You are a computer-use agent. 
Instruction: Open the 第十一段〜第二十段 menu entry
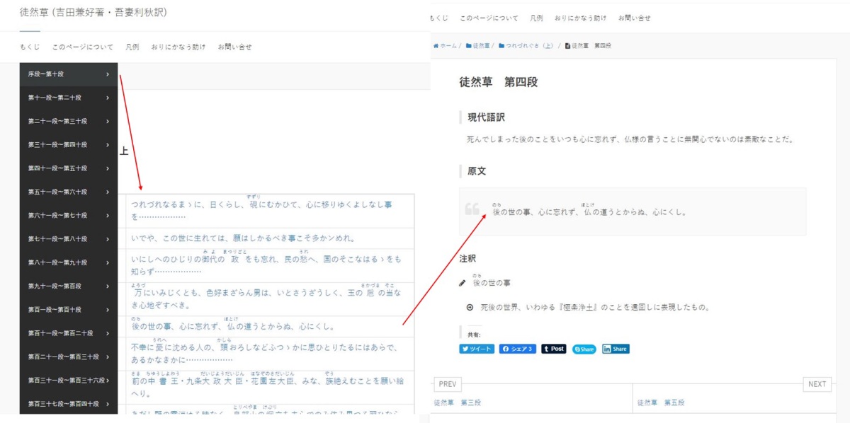tap(69, 98)
